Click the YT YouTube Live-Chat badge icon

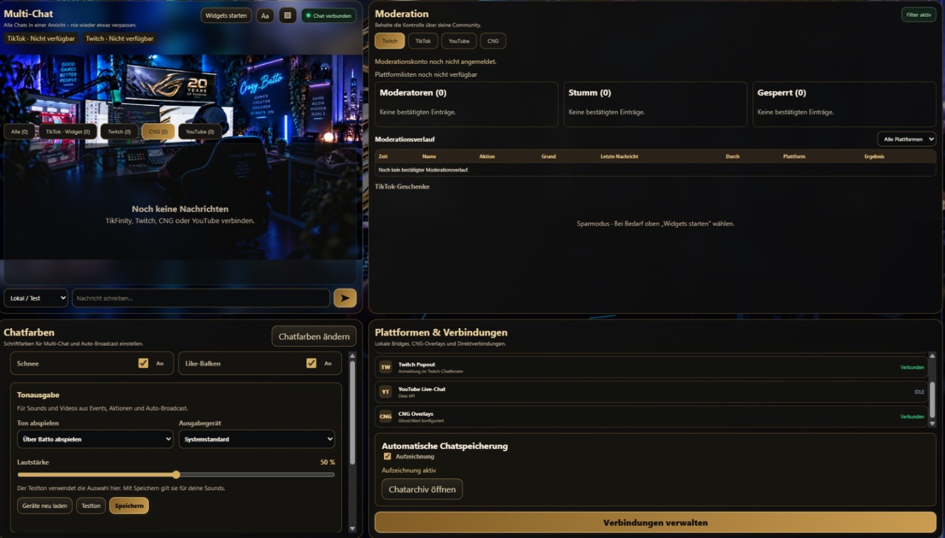tap(386, 392)
